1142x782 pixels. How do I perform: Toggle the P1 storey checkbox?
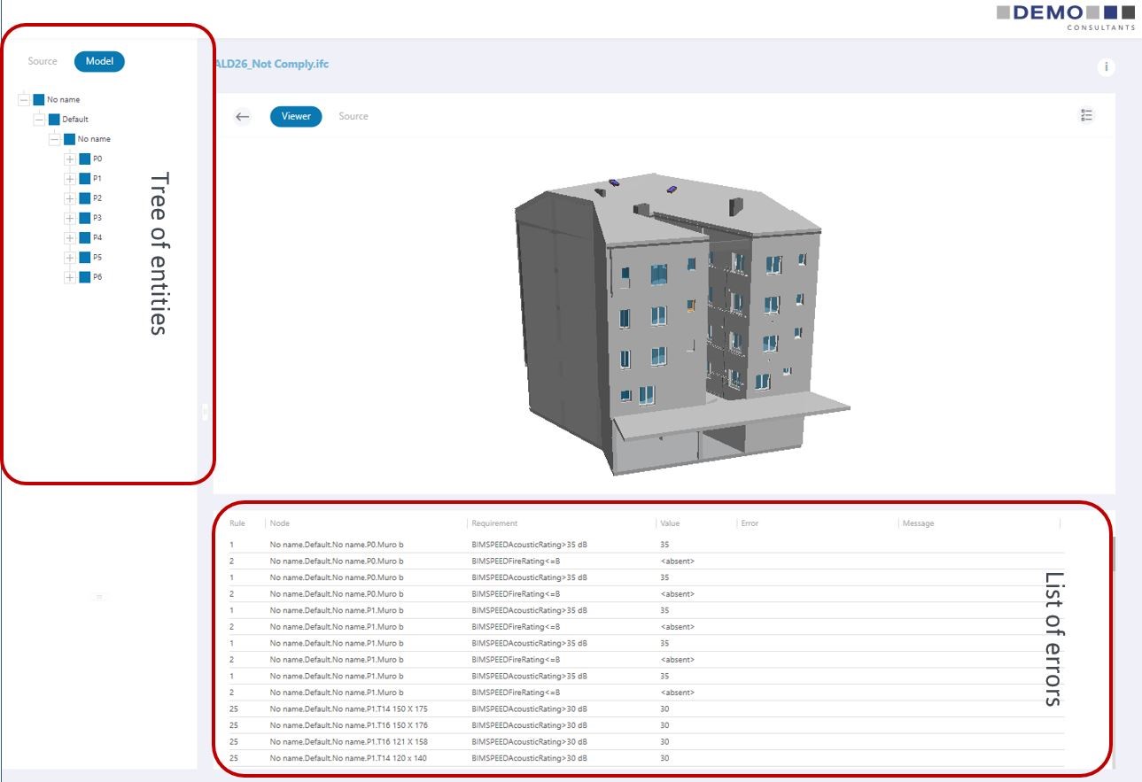tap(85, 179)
